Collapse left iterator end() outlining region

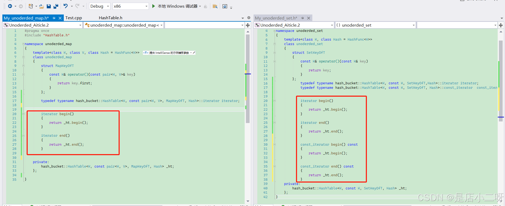pyautogui.click(x=23, y=136)
